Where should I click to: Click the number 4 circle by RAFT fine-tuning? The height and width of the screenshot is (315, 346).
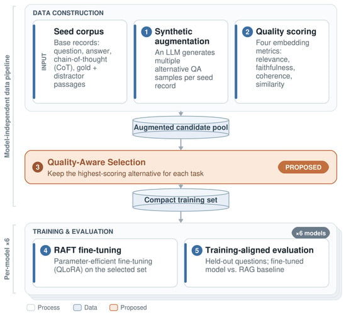pos(45,251)
